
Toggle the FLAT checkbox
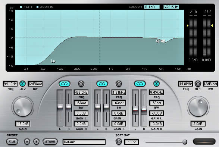pos(21,7)
